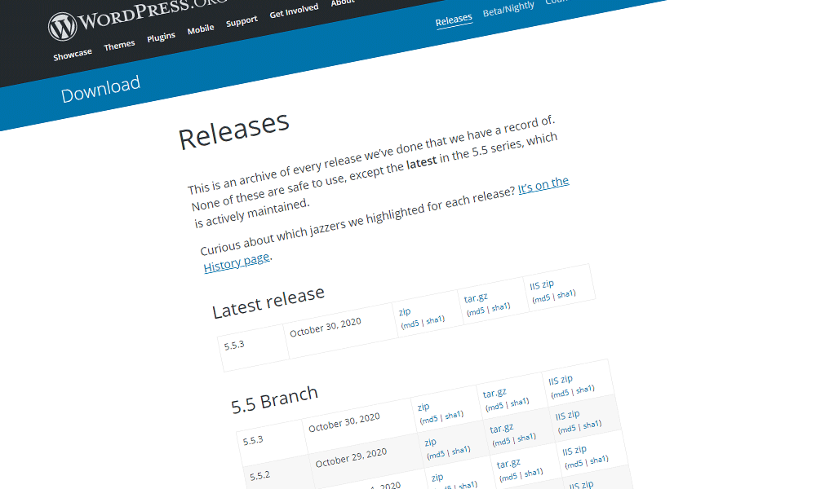
Task: Open the Mobile navigation item
Action: coord(201,29)
